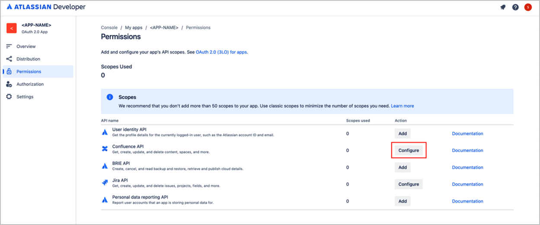The height and width of the screenshot is (225, 540).
Task: Click the Distribution share icon
Action: [9, 59]
